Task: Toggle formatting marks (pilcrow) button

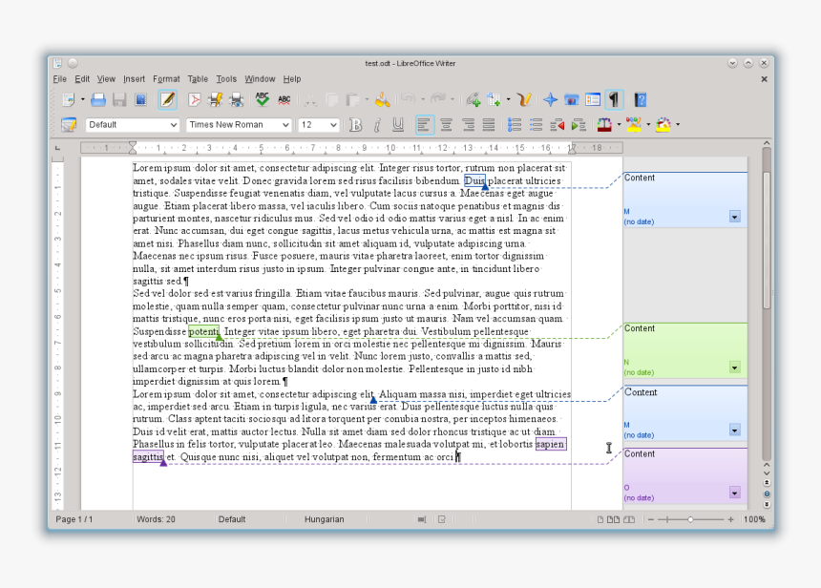Action: 615,99
